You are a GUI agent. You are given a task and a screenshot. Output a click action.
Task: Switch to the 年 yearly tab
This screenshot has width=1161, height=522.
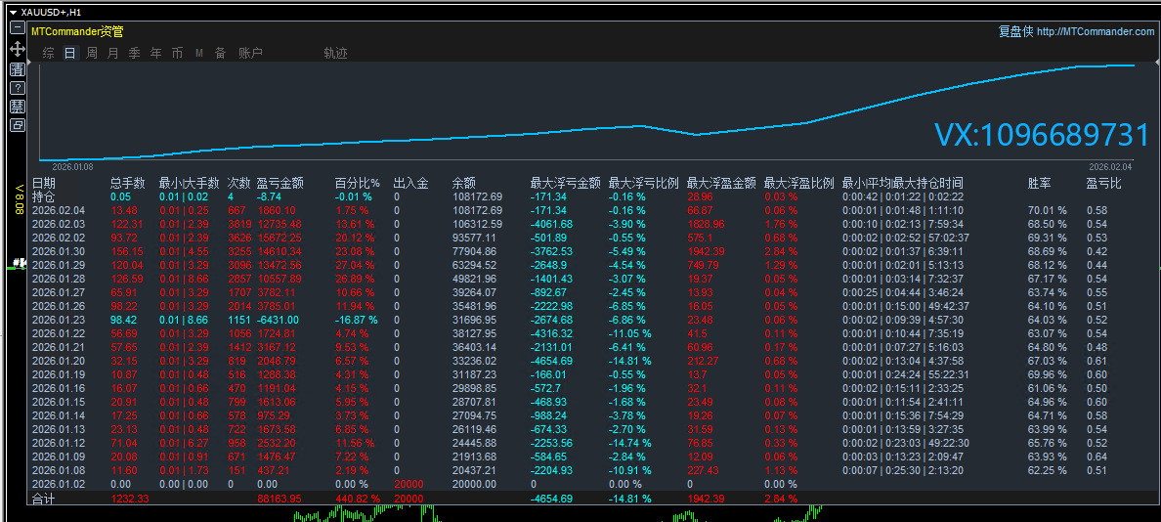click(155, 54)
